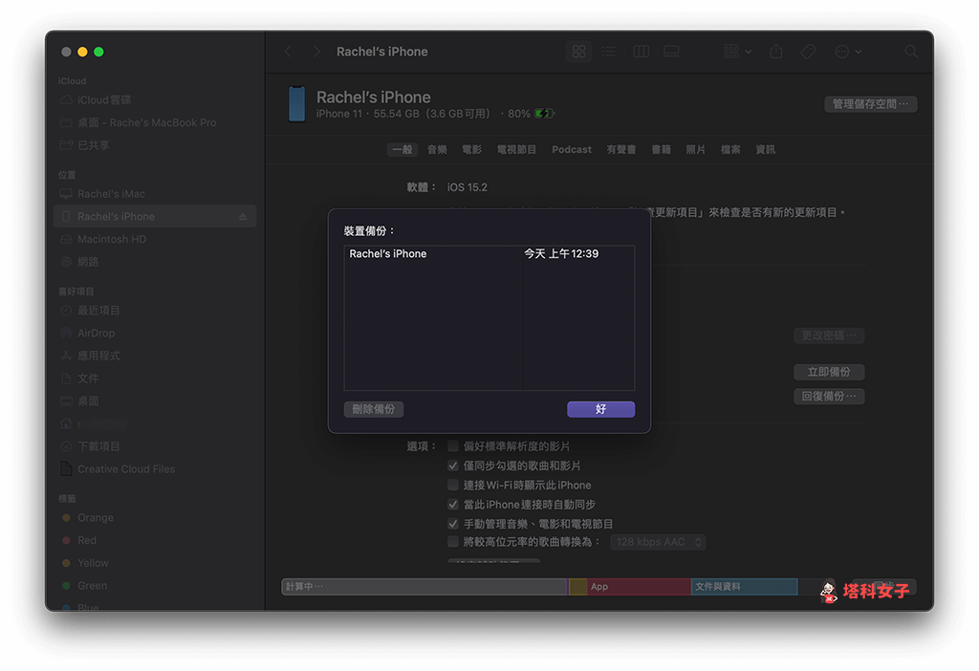Screen dimensions: 979x671
Task: Switch to Podcast tab
Action: [x=572, y=150]
